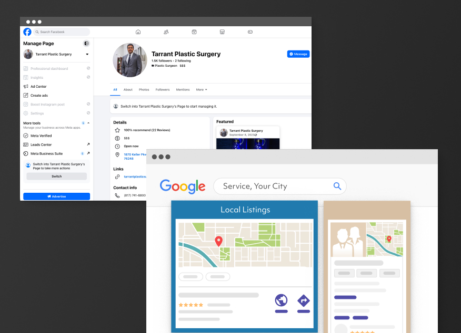The width and height of the screenshot is (461, 333).
Task: Click the (817) 741-6800 phone number
Action: coord(135,195)
